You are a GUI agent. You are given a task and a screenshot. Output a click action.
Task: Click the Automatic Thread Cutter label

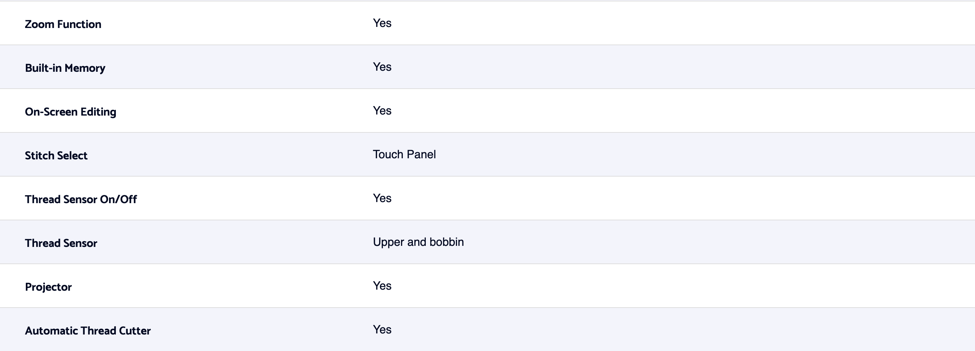point(88,331)
